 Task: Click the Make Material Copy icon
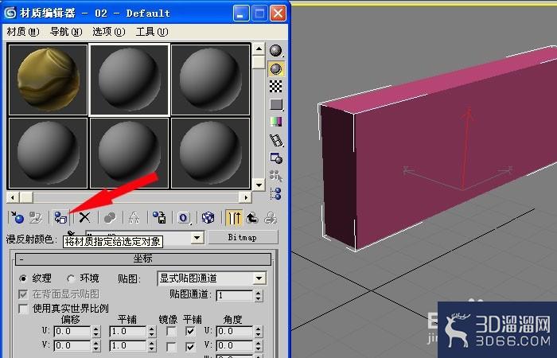tap(110, 217)
